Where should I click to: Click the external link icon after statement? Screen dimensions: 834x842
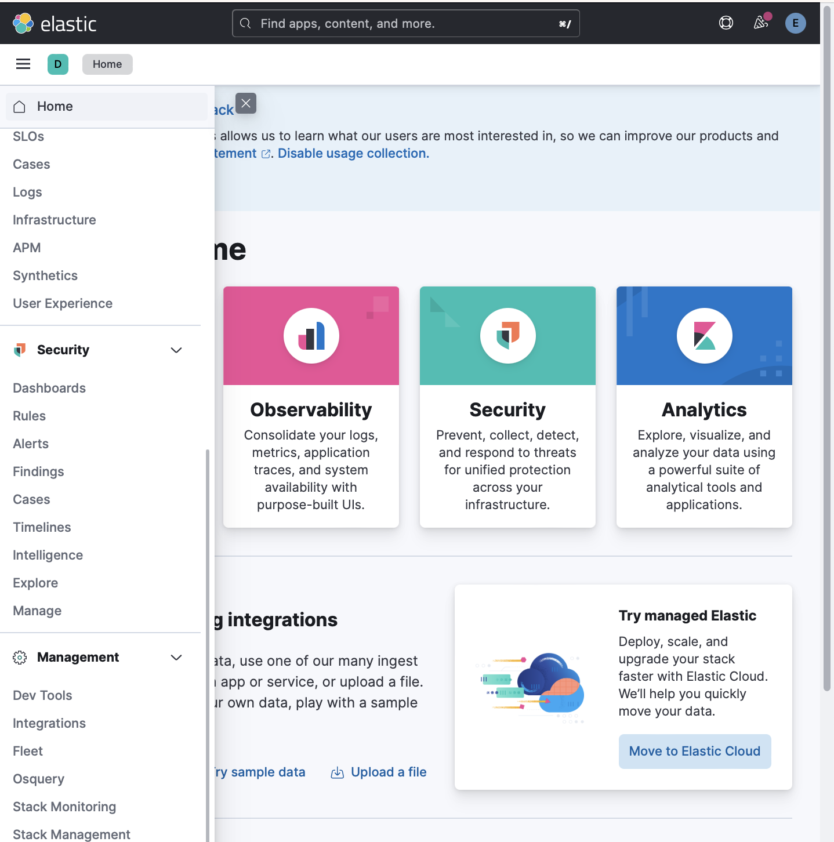266,154
